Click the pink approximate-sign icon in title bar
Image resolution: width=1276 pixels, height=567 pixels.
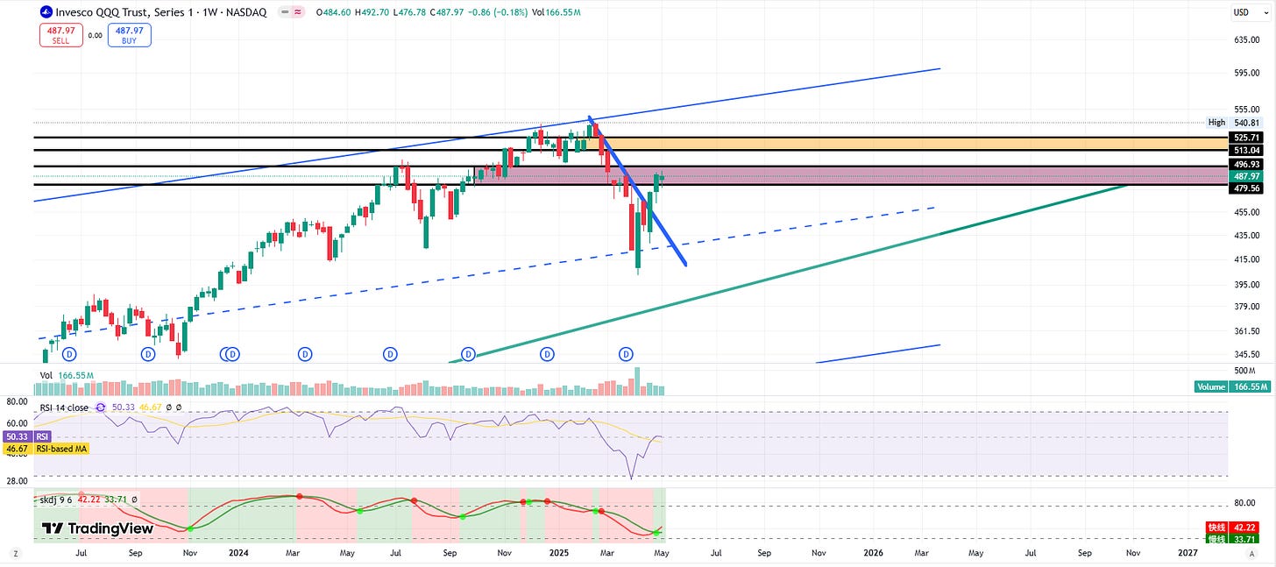[x=298, y=12]
